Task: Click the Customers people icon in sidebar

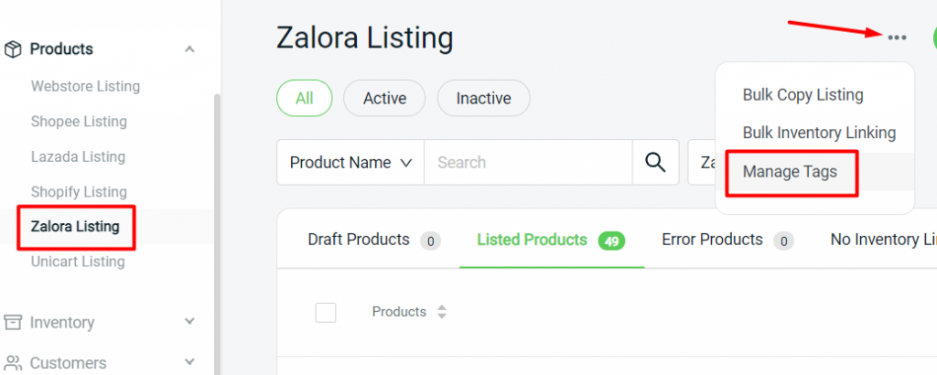Action: (x=13, y=363)
